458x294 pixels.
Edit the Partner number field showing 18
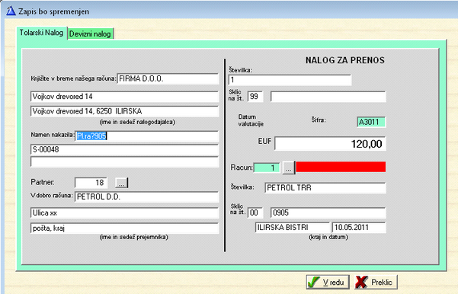pyautogui.click(x=91, y=183)
